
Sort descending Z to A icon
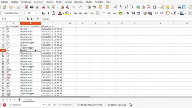click(127, 7)
